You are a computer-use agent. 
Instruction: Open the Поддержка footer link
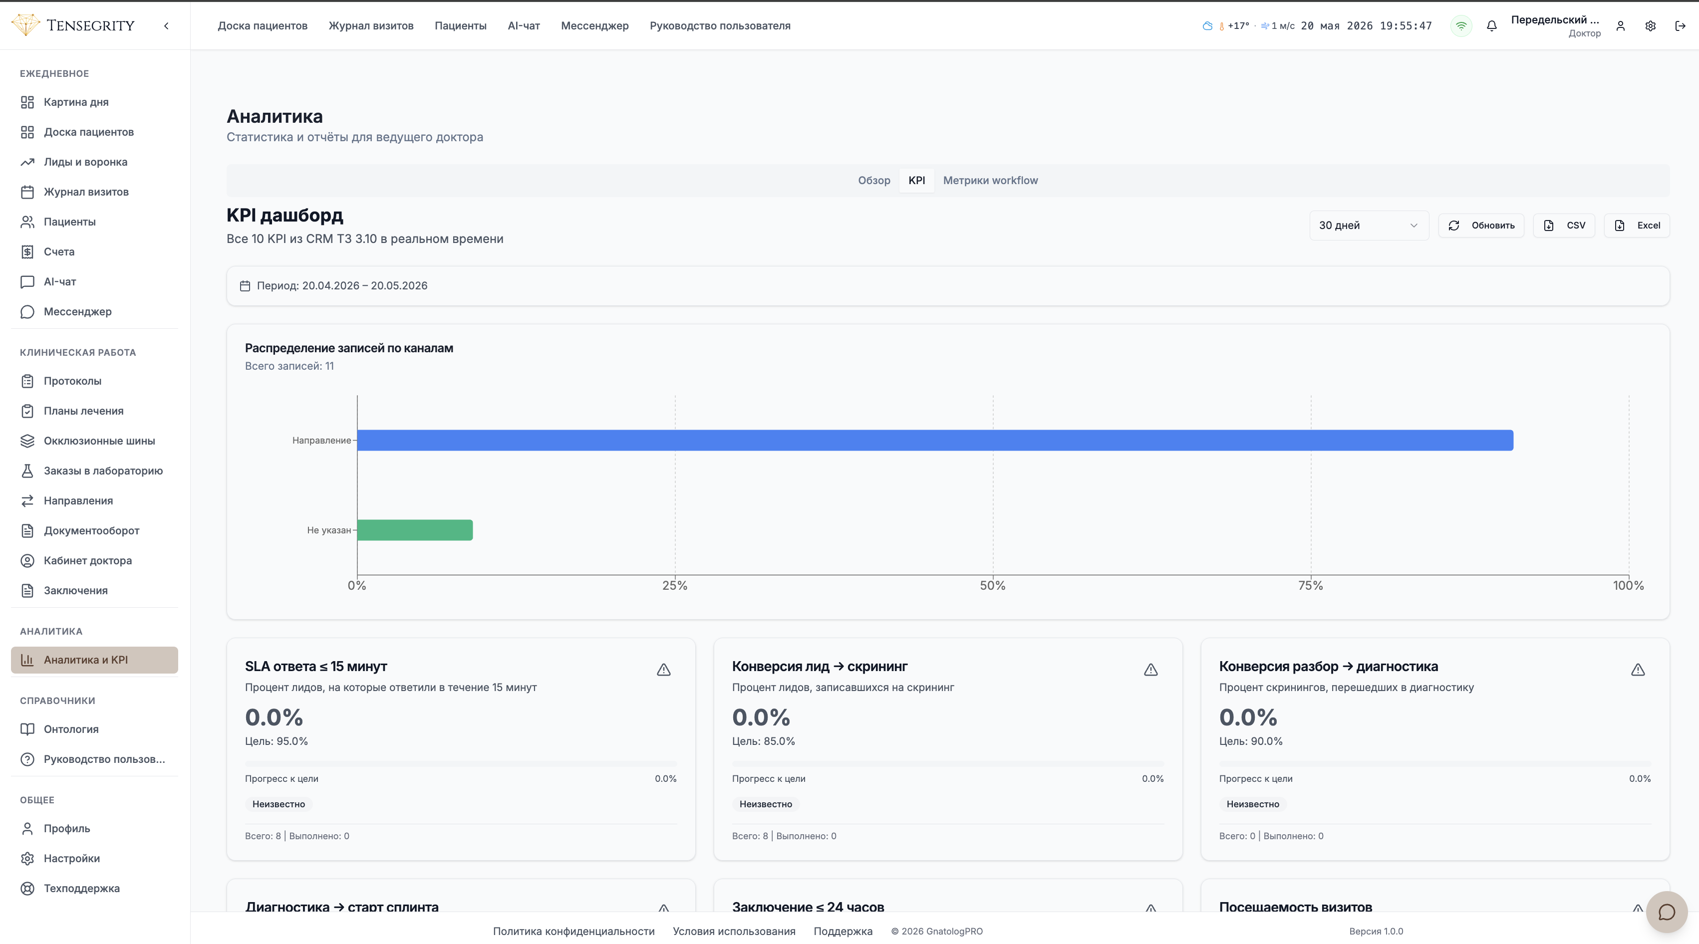843,932
